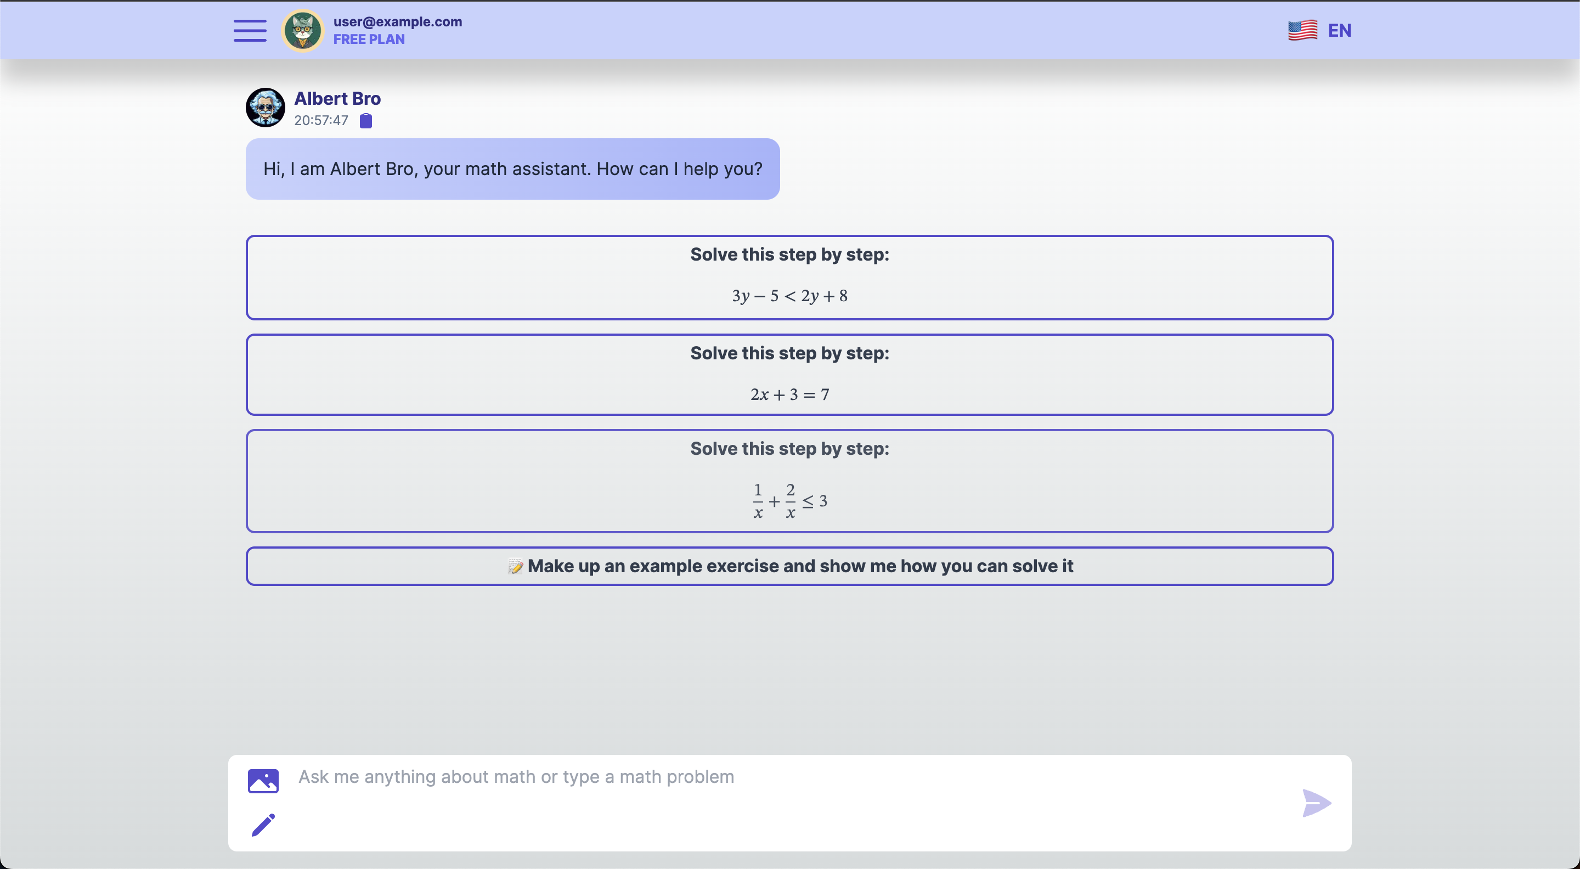
Task: Click the cat user avatar
Action: (x=302, y=30)
